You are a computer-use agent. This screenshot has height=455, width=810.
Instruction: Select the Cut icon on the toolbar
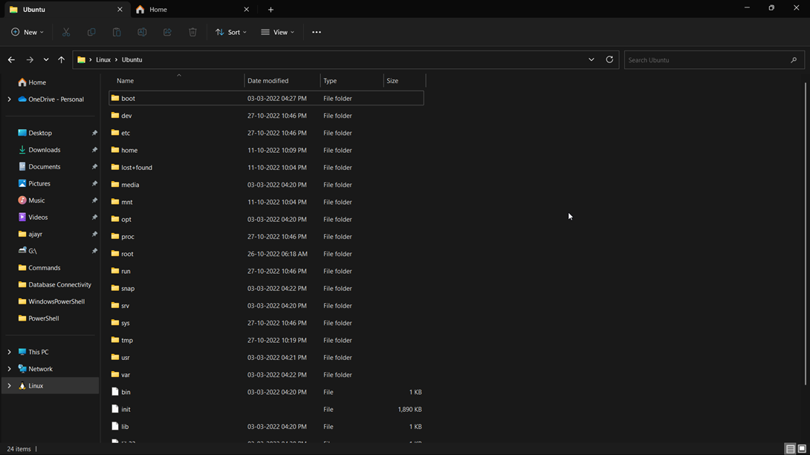(65, 32)
